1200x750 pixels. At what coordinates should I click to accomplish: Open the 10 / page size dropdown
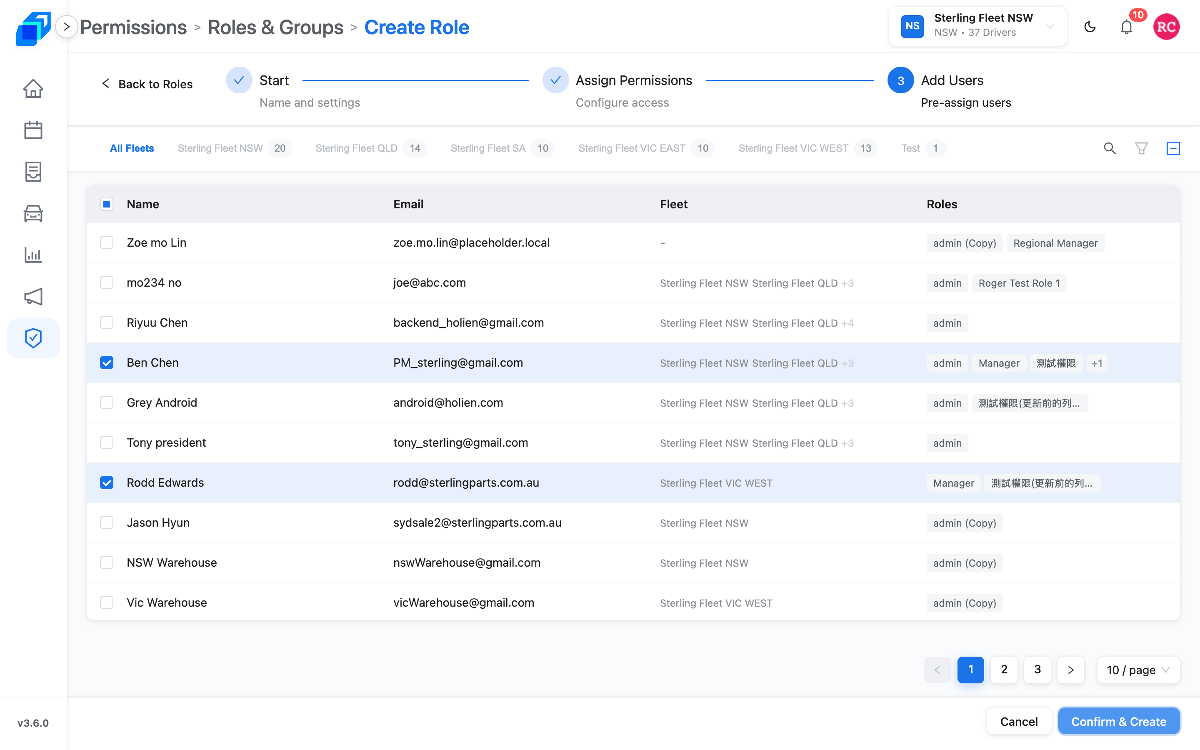pyautogui.click(x=1138, y=670)
